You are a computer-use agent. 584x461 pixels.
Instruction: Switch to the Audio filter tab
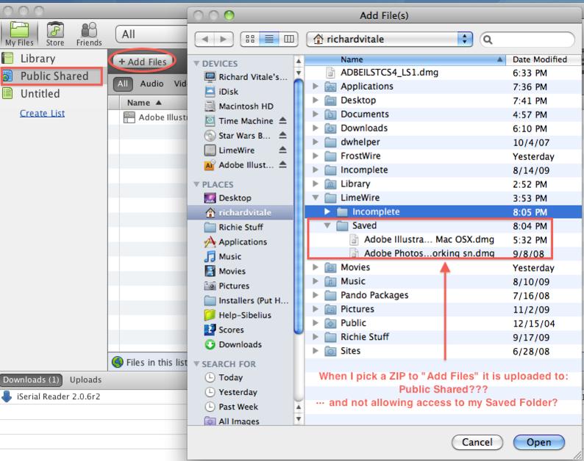coord(152,84)
